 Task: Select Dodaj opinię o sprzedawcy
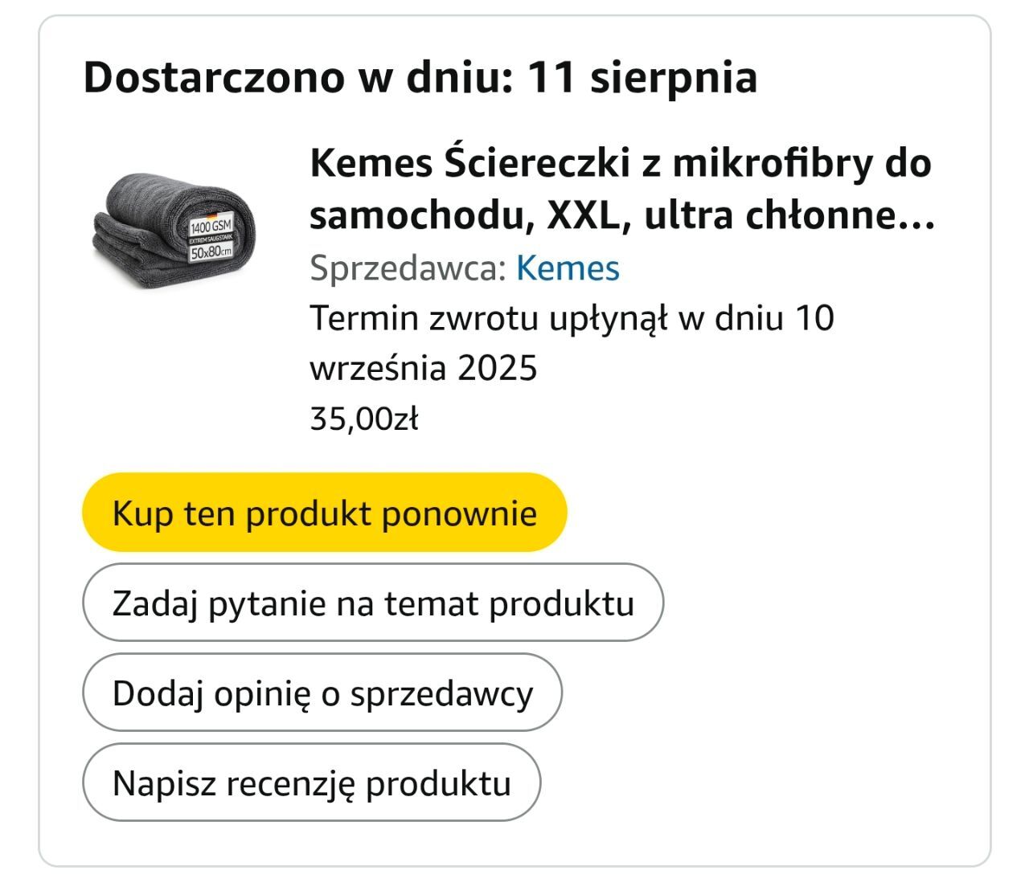click(x=322, y=693)
